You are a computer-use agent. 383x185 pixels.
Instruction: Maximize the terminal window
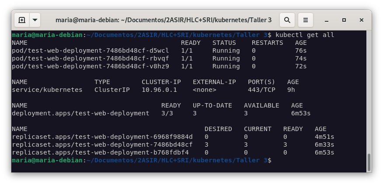pyautogui.click(x=344, y=20)
